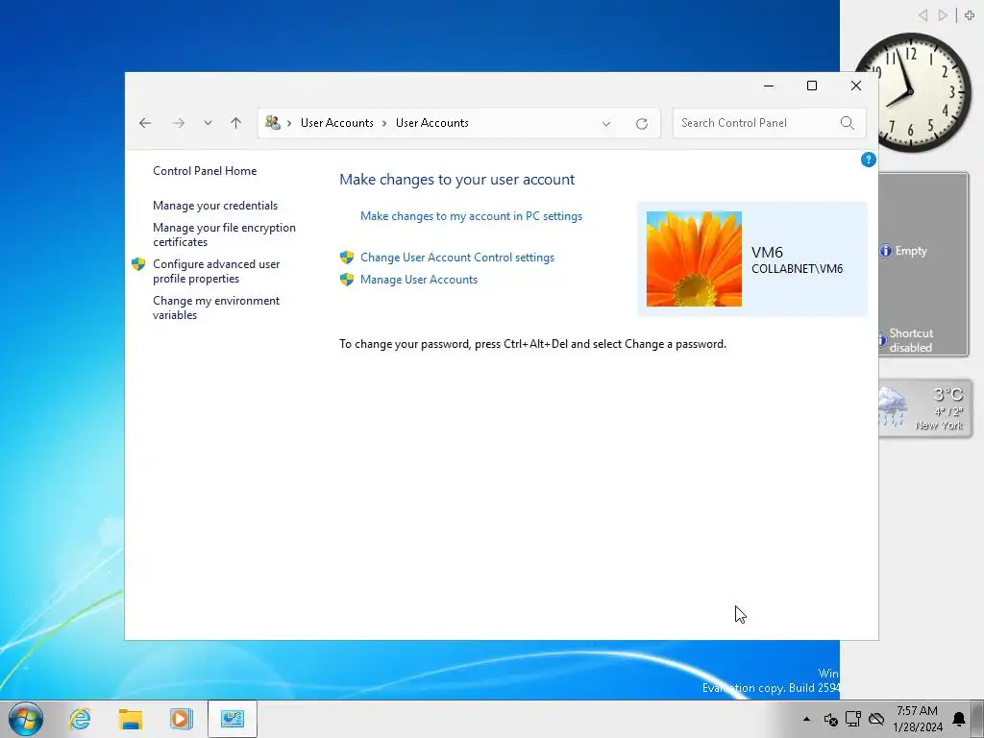Open Manage your credentials
Image resolution: width=984 pixels, height=738 pixels.
tap(215, 206)
